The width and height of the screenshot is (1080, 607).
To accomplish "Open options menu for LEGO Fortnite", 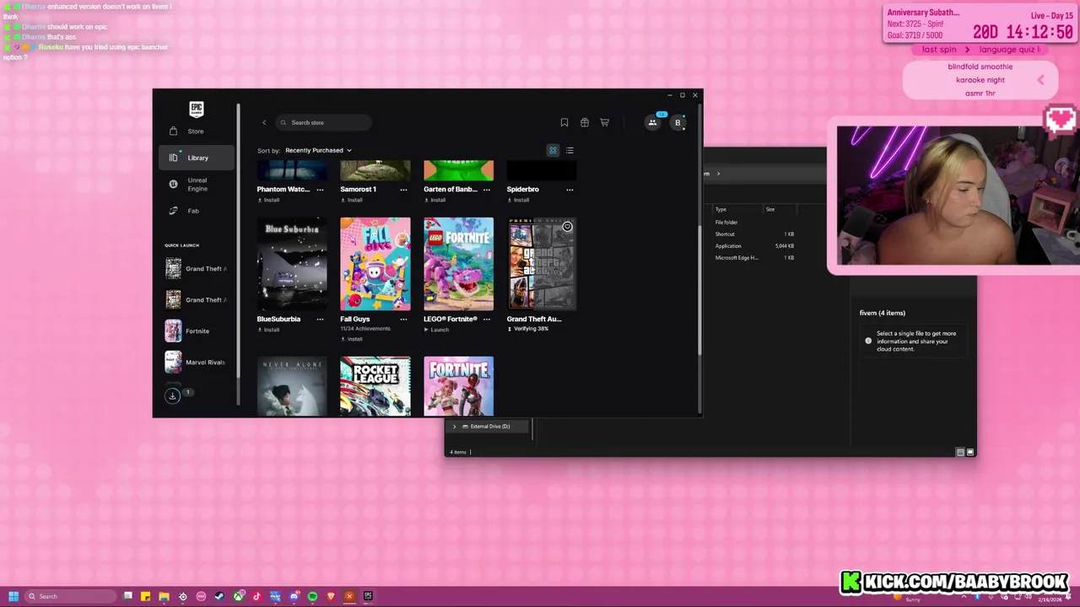I will click(x=487, y=320).
